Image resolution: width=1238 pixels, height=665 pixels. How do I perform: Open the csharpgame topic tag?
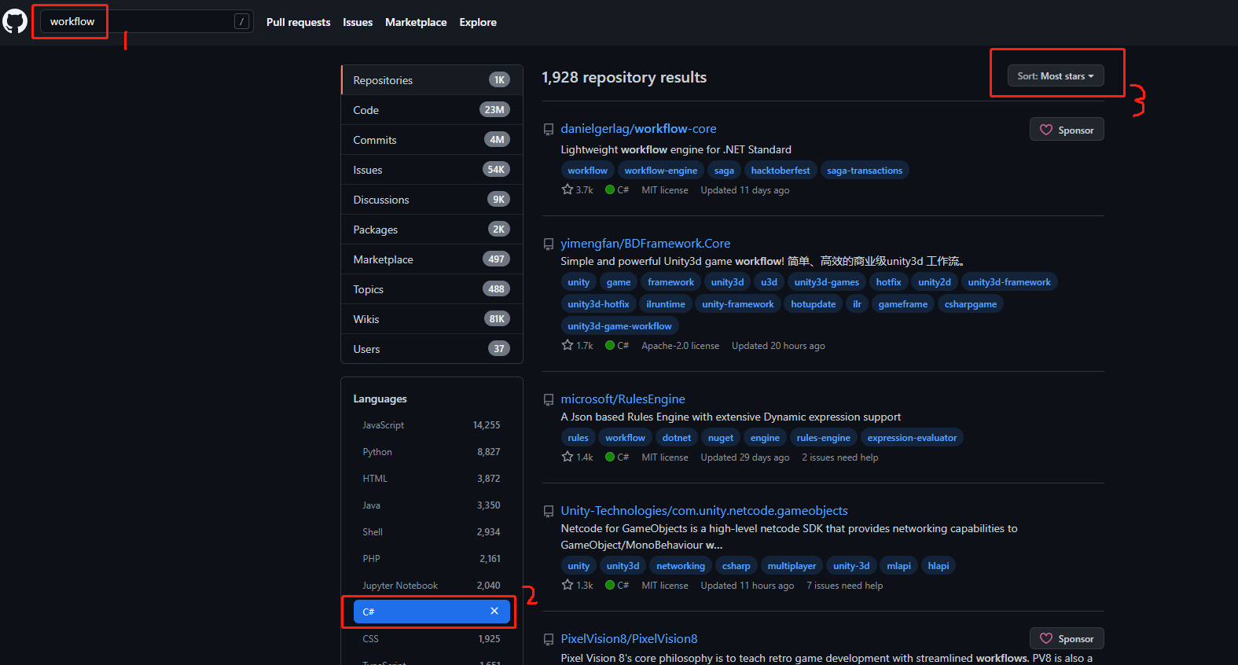pos(970,304)
